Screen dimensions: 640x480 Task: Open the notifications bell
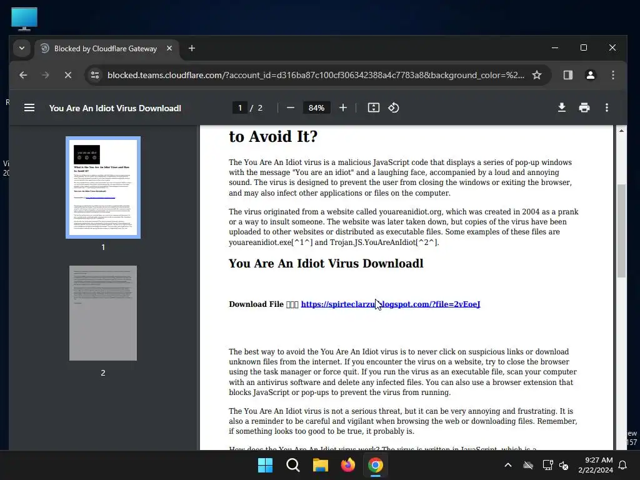pos(623,465)
